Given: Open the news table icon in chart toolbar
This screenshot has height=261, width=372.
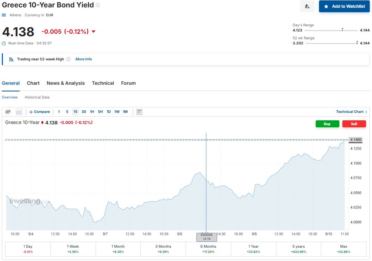Looking at the screenshot, I should coord(139,112).
